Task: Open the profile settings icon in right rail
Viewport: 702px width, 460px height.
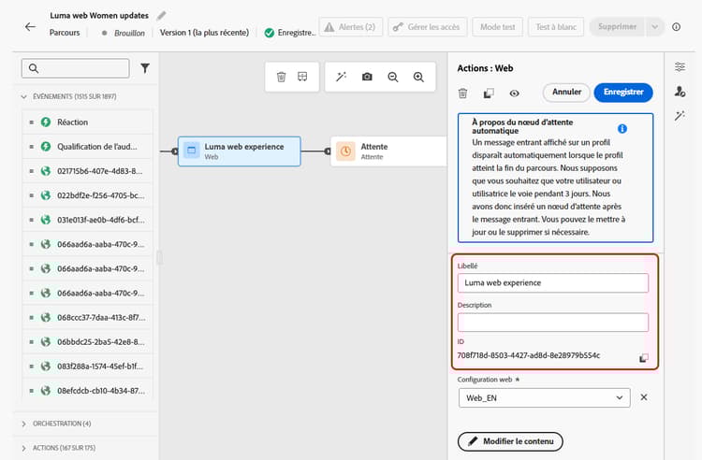Action: click(680, 92)
